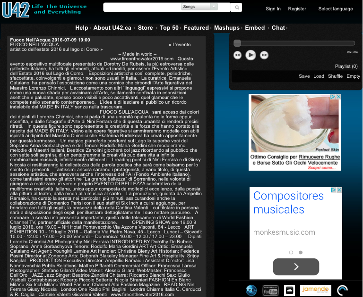Open the Select language menu
Image resolution: width=363 pixels, height=297 pixels.
[335, 9]
